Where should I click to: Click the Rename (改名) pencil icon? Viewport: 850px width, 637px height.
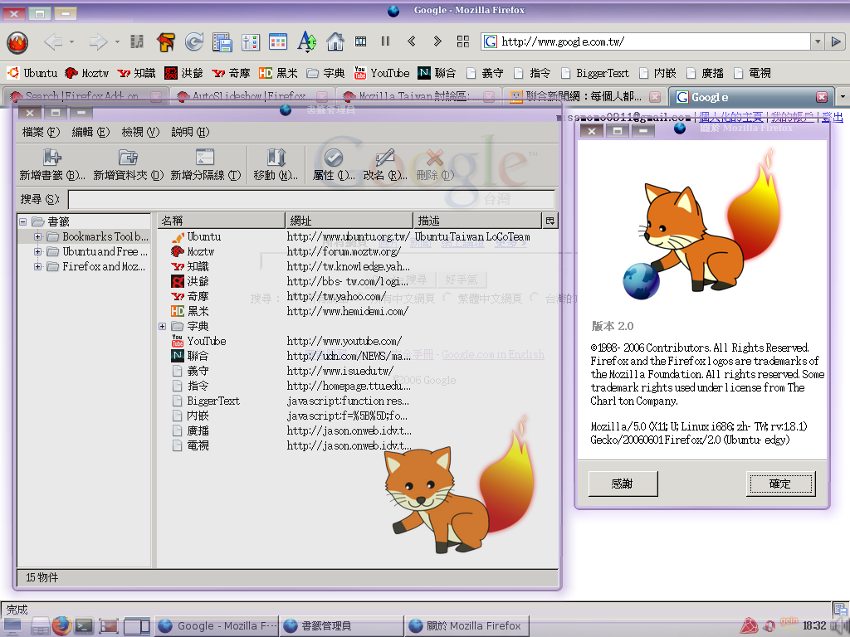384,158
